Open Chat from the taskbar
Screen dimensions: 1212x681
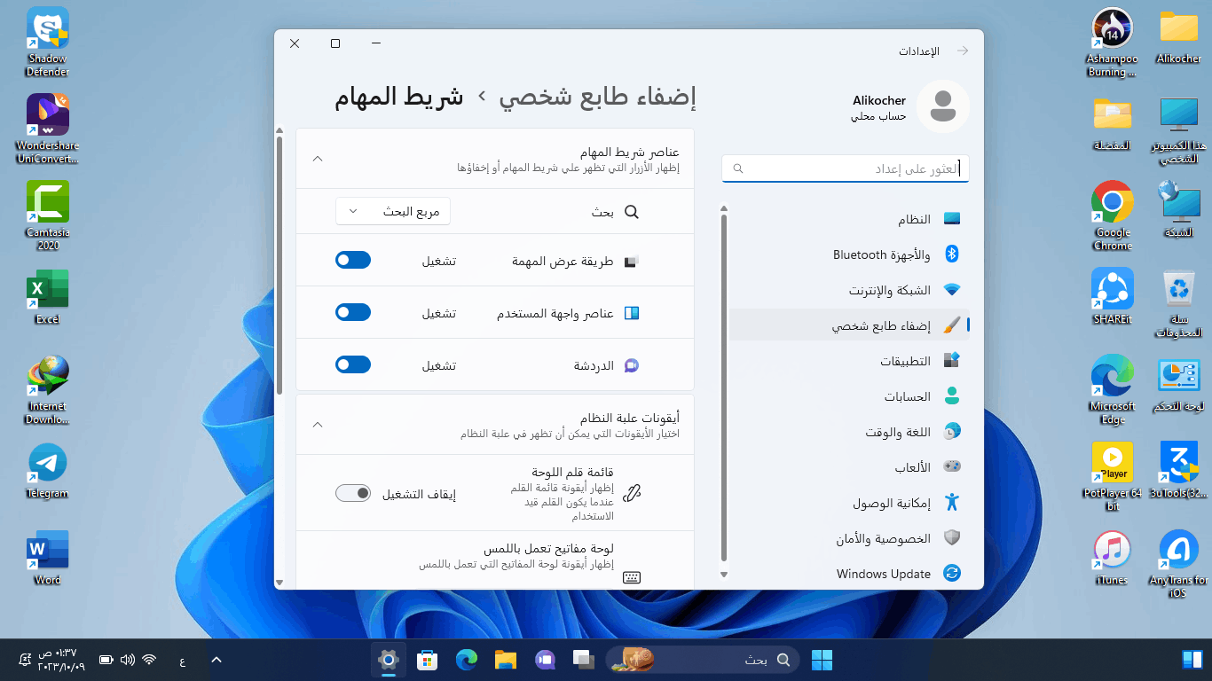(544, 660)
